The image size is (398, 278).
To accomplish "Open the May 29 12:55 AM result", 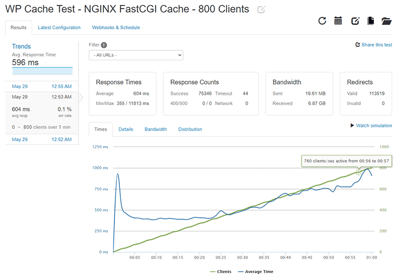I will [x=42, y=86].
